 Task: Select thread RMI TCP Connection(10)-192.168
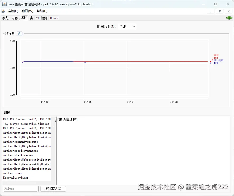pyautogui.click(x=27, y=128)
